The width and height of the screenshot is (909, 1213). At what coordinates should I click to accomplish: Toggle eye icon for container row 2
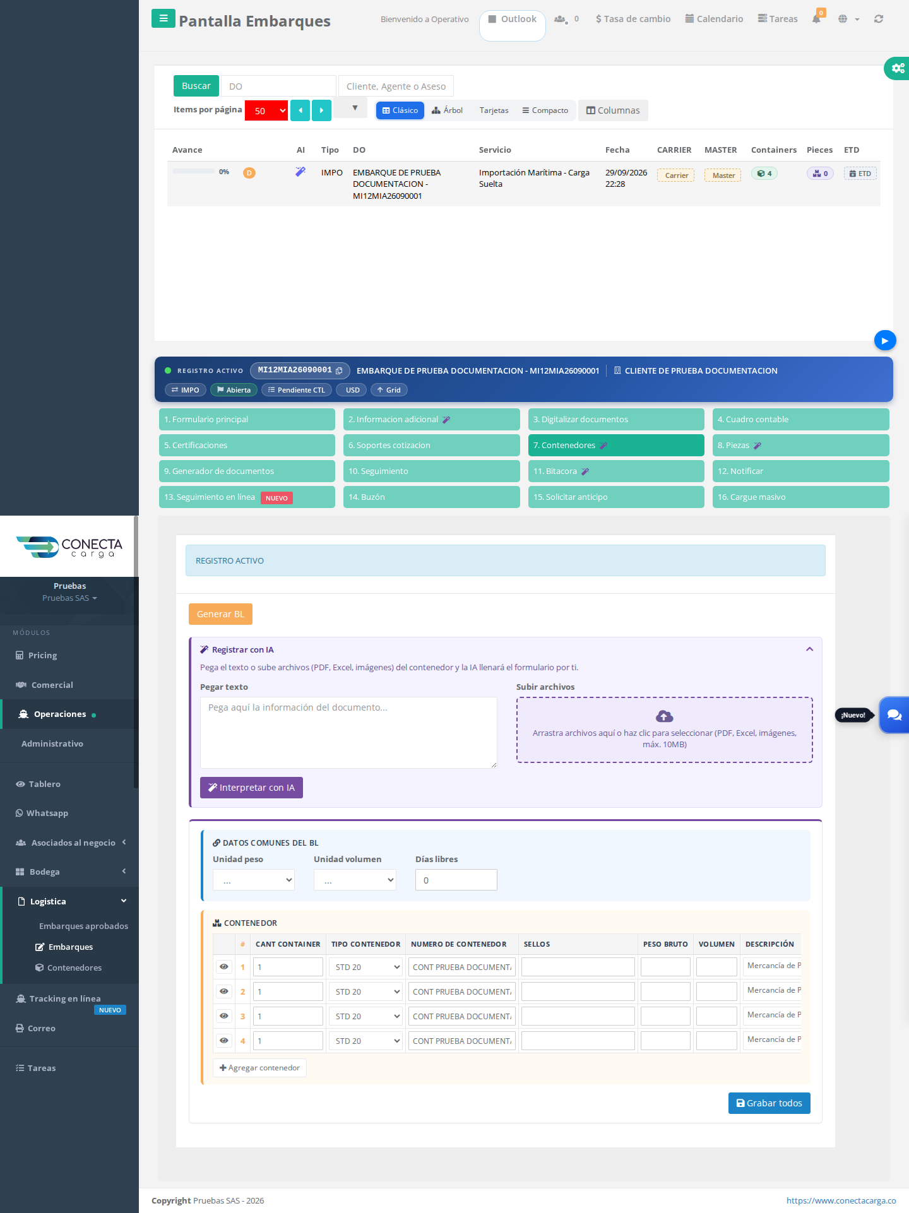coord(223,991)
